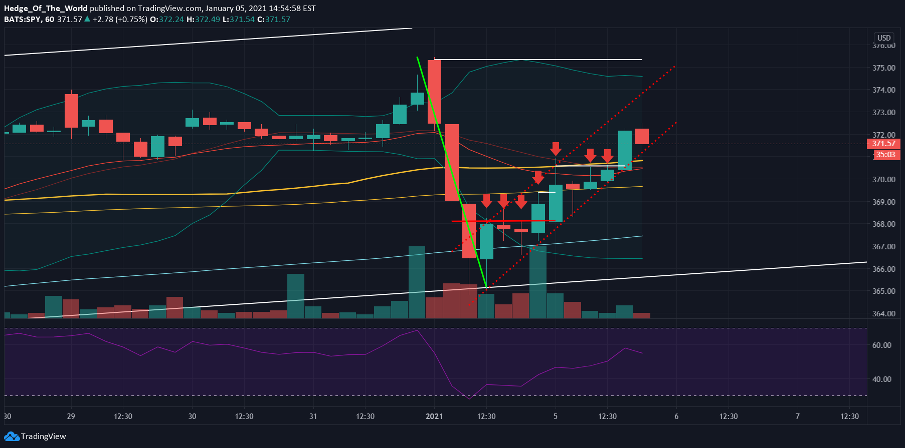Click the Hedge_Of_The_World author name

pyautogui.click(x=46, y=8)
